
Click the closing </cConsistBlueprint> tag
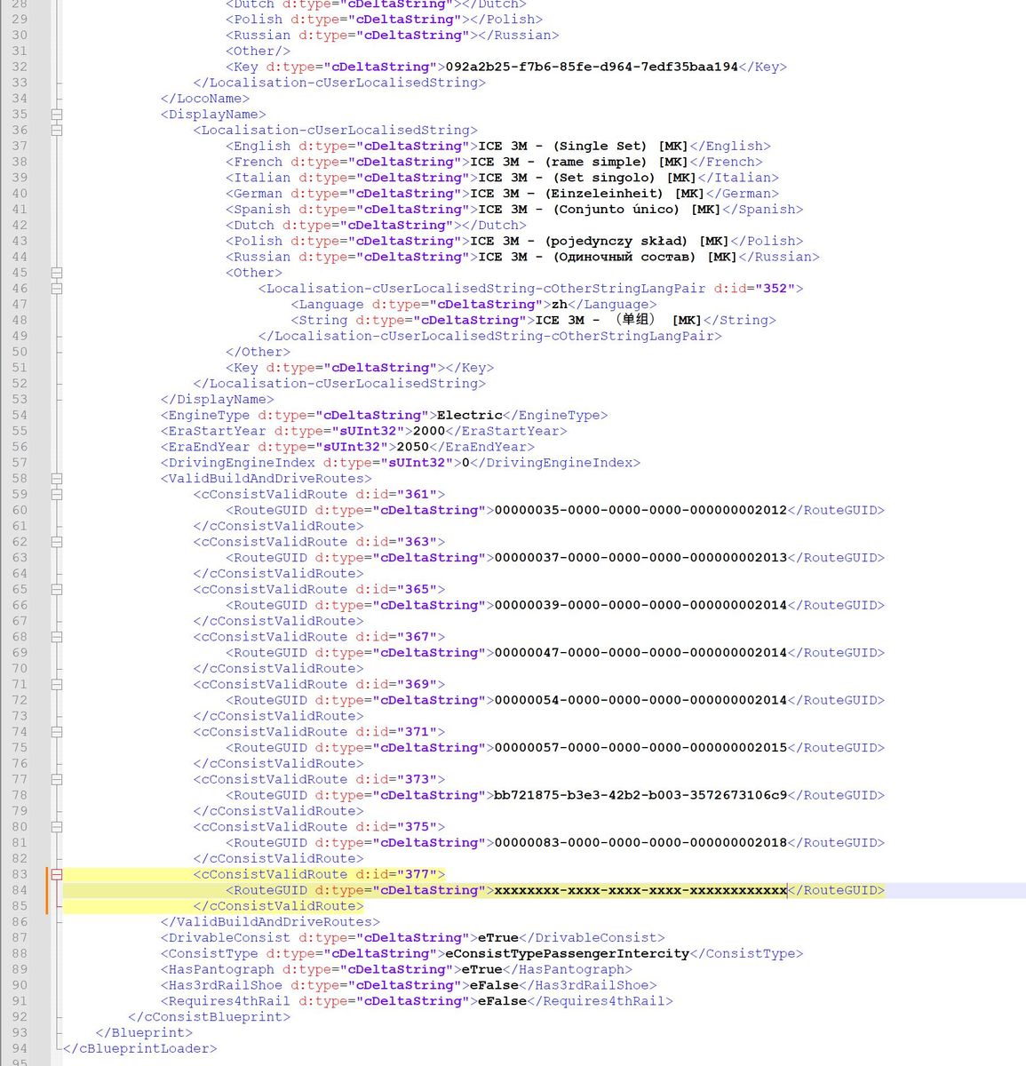(x=209, y=1017)
